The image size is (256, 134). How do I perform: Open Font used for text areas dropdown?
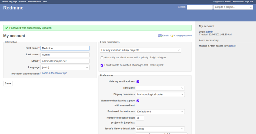pyautogui.click(x=160, y=112)
